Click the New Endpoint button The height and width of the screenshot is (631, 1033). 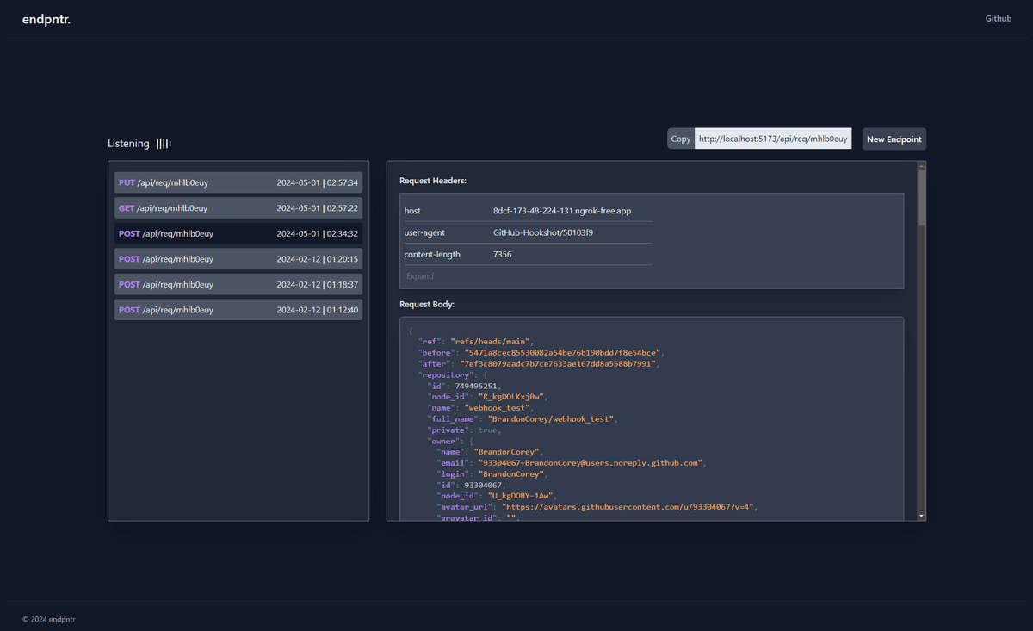pos(894,139)
